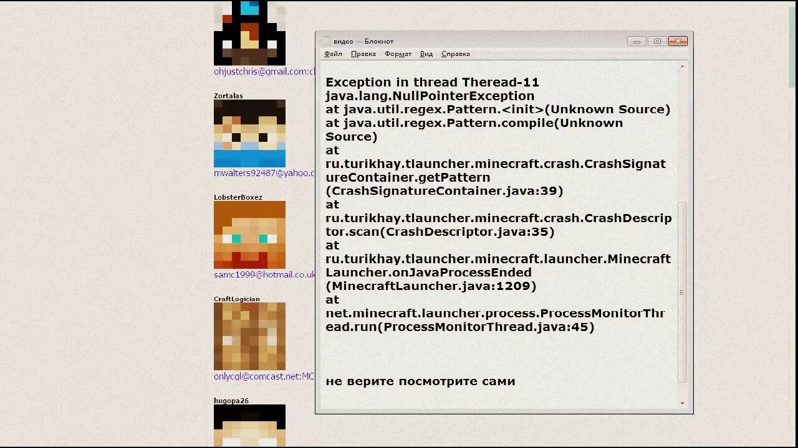Minimize the Блокнот window
The width and height of the screenshot is (798, 448).
(x=637, y=41)
